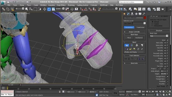The image size is (172, 97).
Task: Activate the Select and Scale tool
Action: 53,9
